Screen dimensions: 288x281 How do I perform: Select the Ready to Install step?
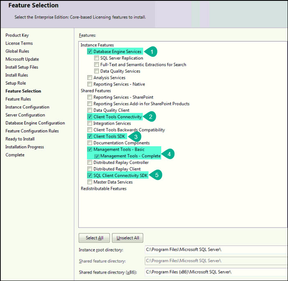pos(20,139)
